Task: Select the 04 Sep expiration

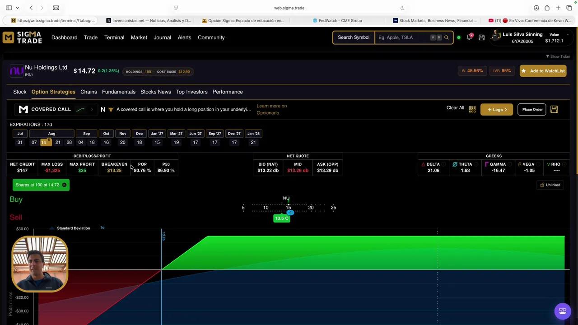Action: 81,142
